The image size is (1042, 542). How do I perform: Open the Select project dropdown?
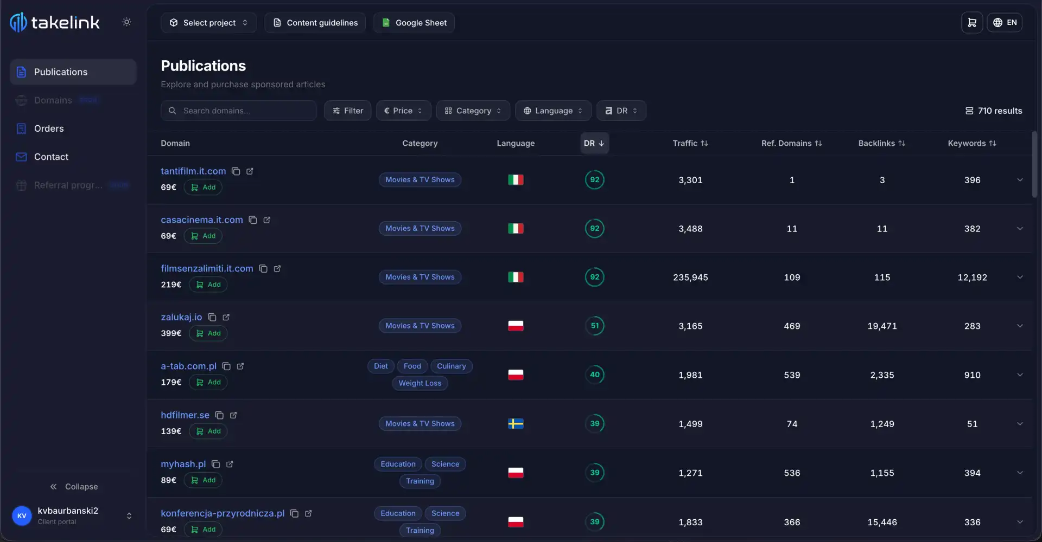(208, 23)
